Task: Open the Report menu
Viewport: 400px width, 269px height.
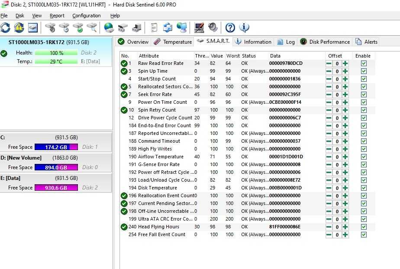Action: tap(57, 16)
